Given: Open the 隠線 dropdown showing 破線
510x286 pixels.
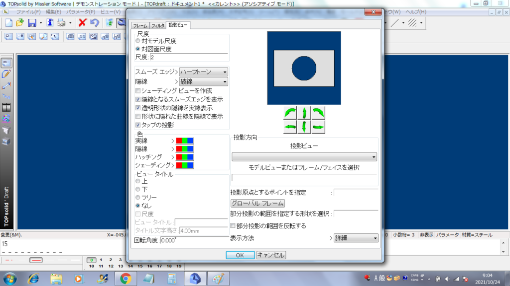Looking at the screenshot, I should (204, 82).
